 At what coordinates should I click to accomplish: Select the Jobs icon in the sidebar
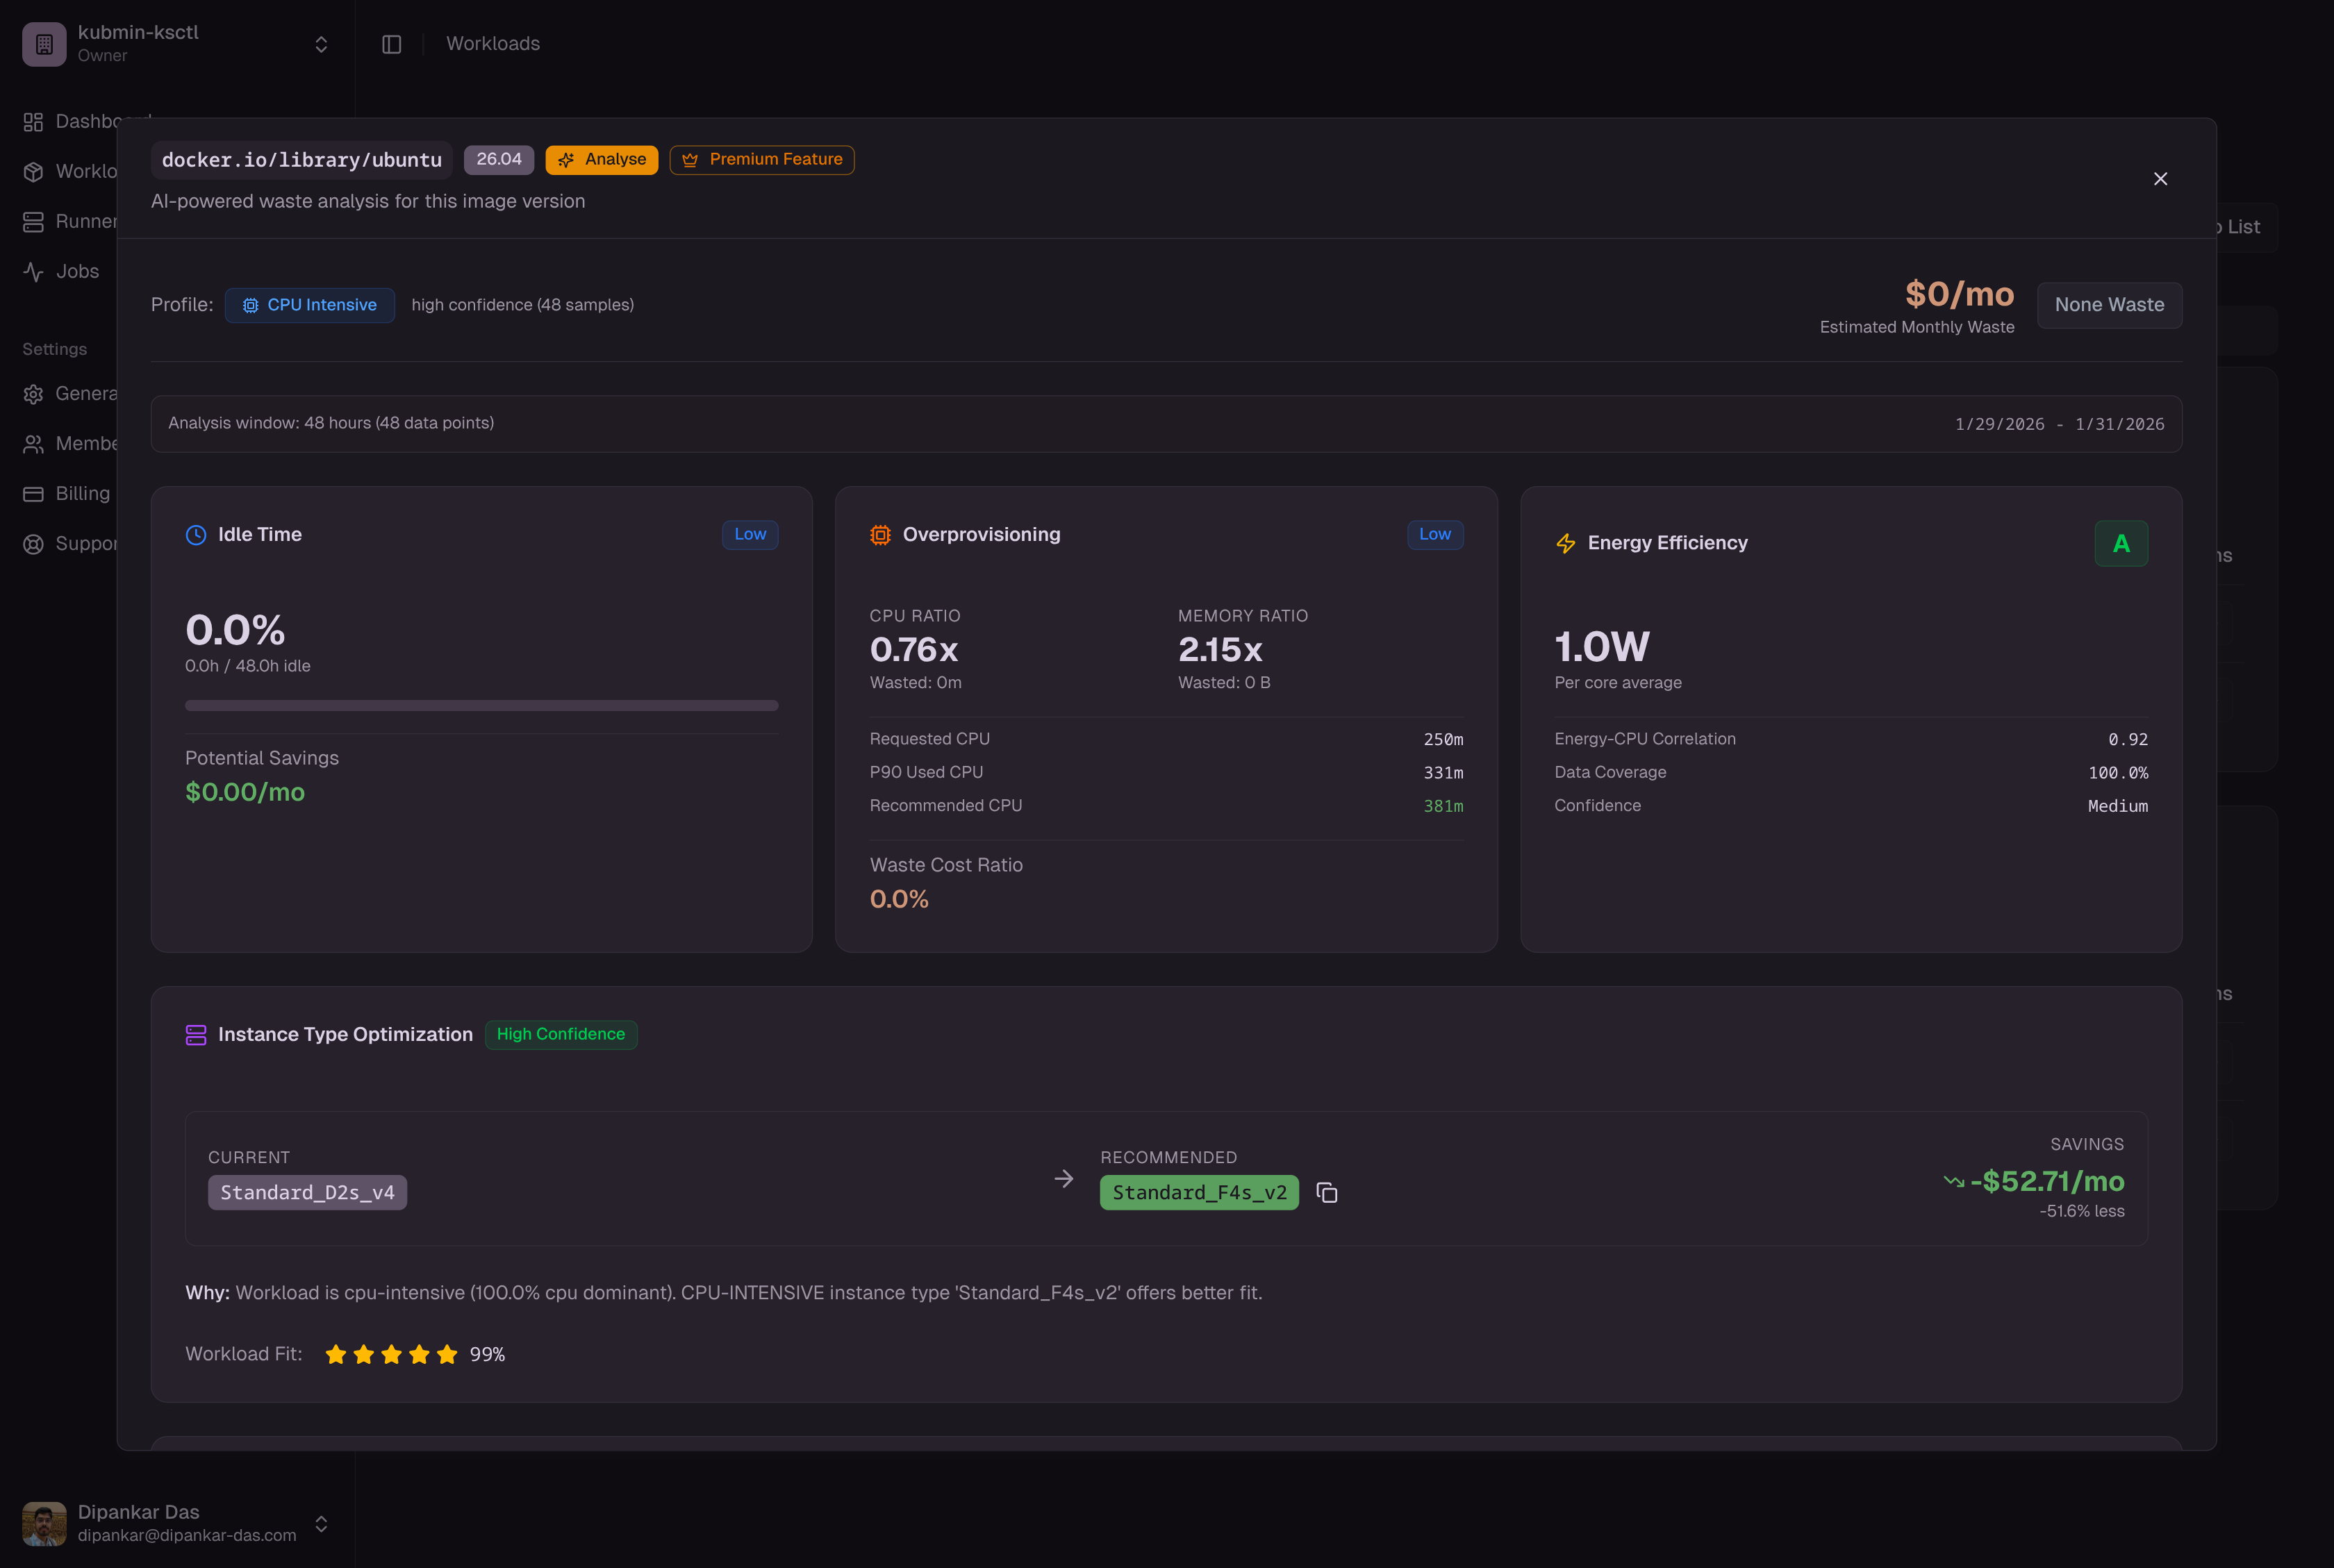33,271
